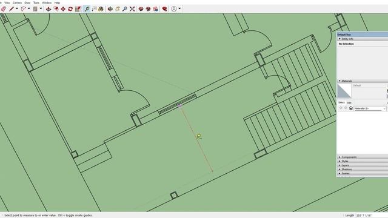Screen dimensions: 388x218
Task: Click the 'No Selection' text in Entity Info
Action: [346, 44]
